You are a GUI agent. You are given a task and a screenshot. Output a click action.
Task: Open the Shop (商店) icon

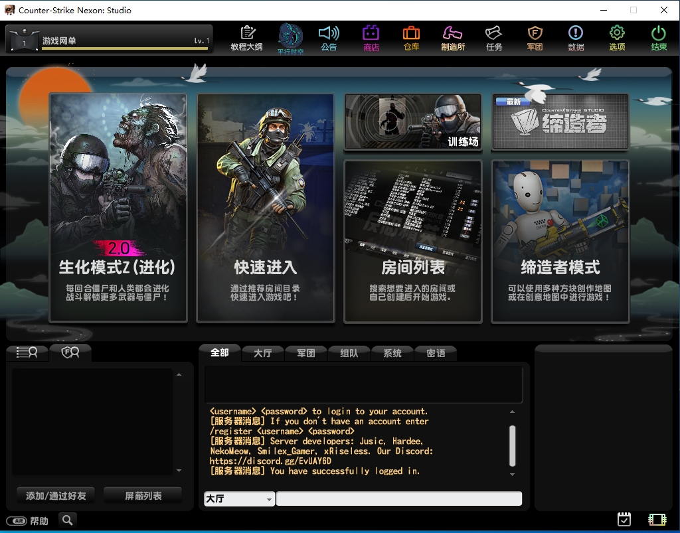371,38
